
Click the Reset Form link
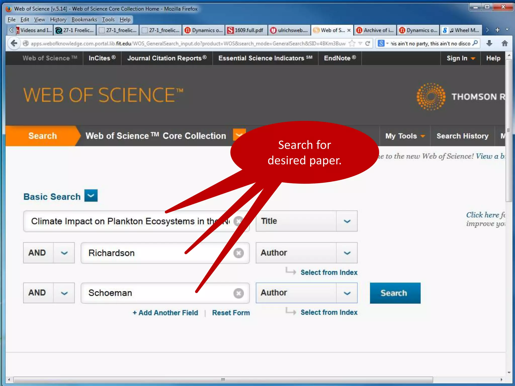[x=231, y=313]
